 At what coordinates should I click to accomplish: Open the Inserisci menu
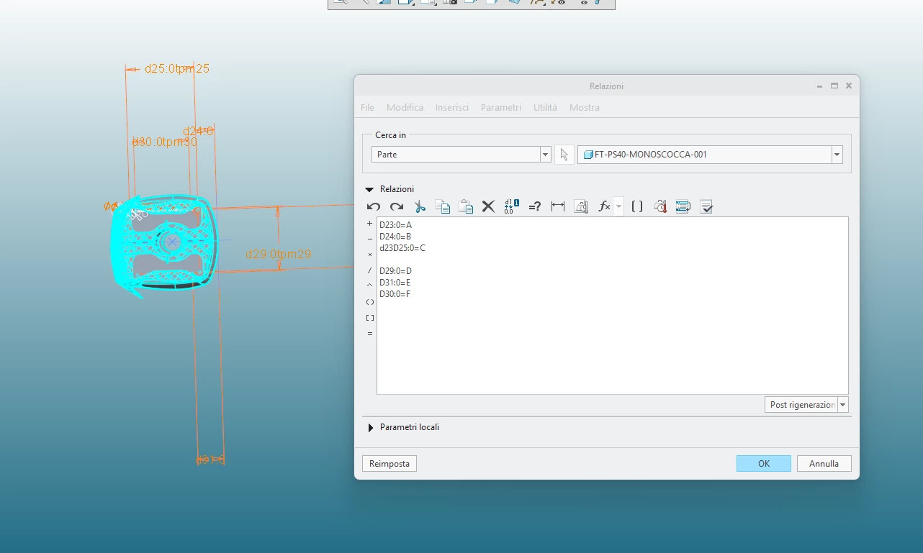[451, 107]
